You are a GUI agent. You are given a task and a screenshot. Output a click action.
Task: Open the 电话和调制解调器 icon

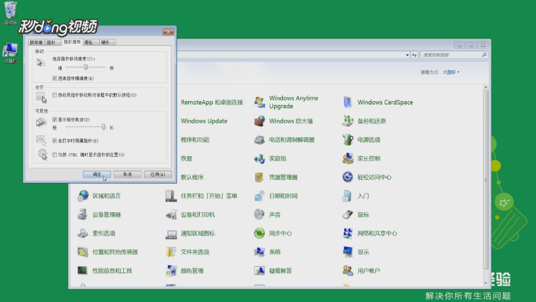click(x=259, y=140)
